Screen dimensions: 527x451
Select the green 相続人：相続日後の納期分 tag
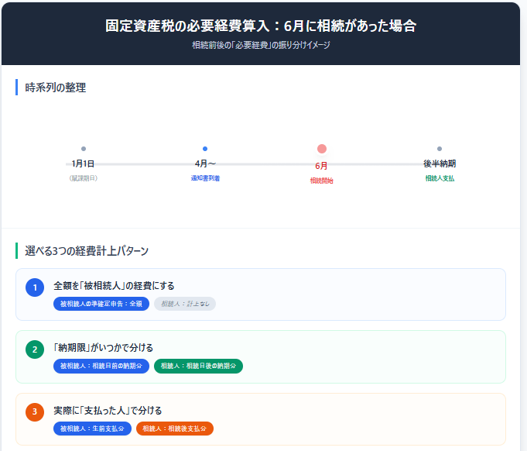pyautogui.click(x=199, y=366)
